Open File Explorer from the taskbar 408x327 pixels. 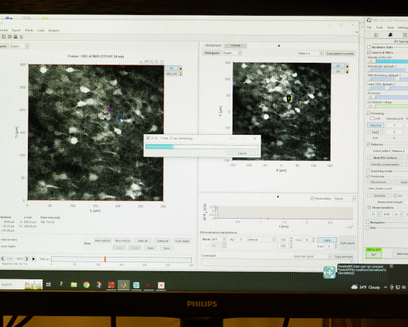click(74, 285)
